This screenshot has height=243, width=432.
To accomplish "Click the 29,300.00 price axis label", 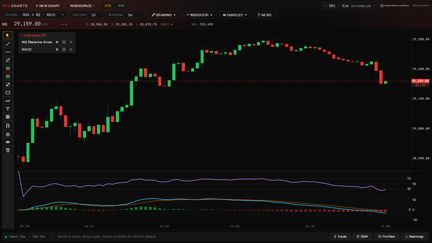I will click(x=421, y=39).
